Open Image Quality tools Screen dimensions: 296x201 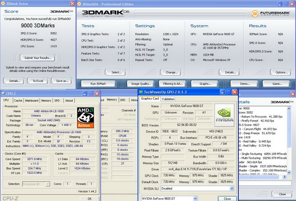tap(141, 84)
